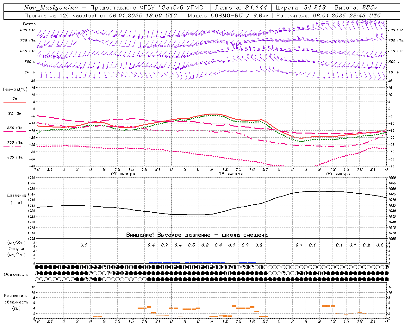The height and width of the screenshot is (324, 405).
Task: Click the (мм/1ч.) precipitation unit label
Action: click(x=16, y=255)
